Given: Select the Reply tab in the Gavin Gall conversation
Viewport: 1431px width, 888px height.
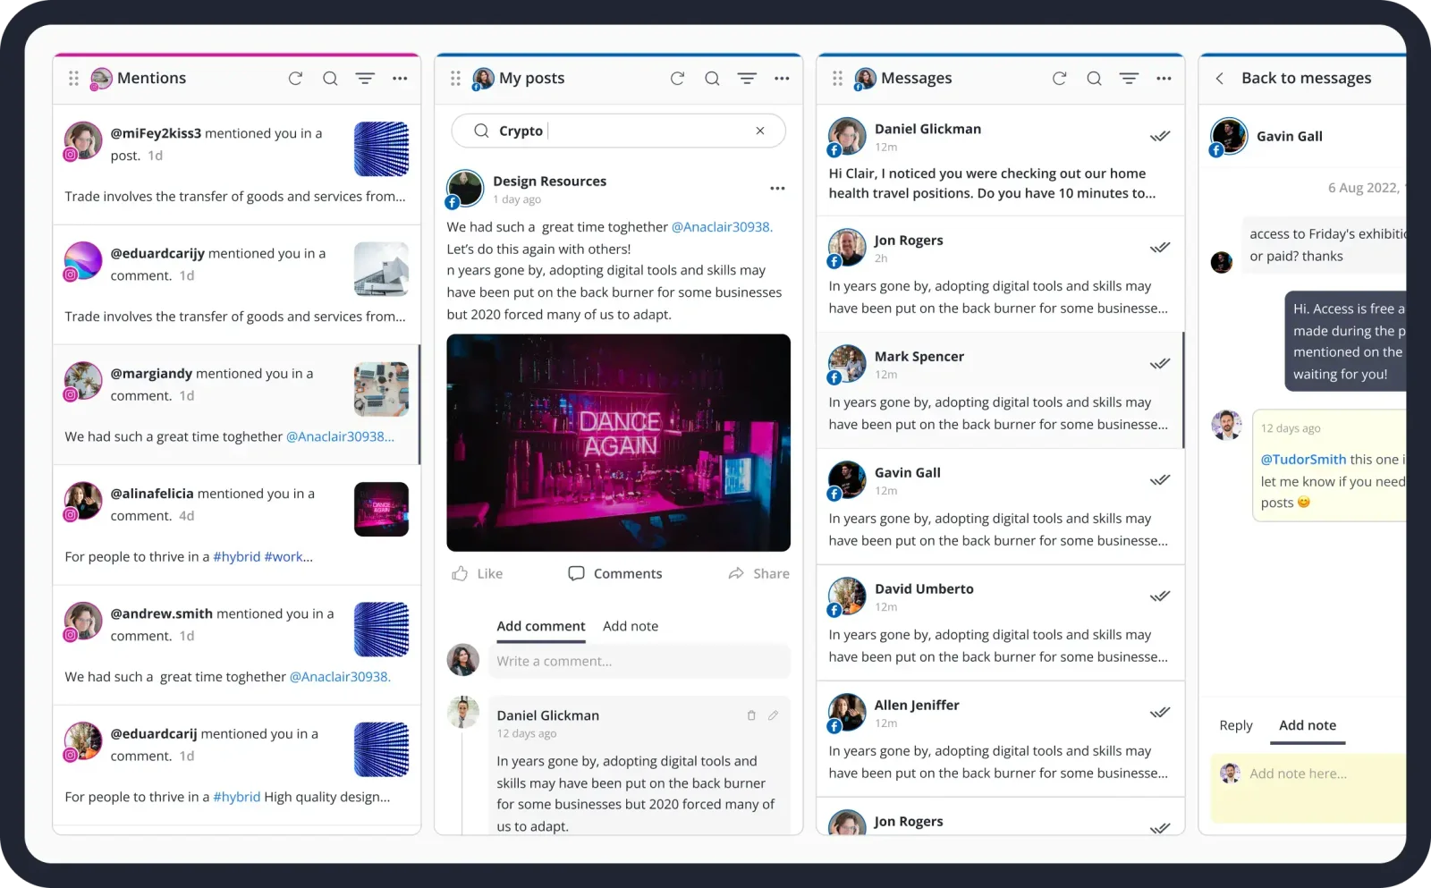Looking at the screenshot, I should point(1235,725).
